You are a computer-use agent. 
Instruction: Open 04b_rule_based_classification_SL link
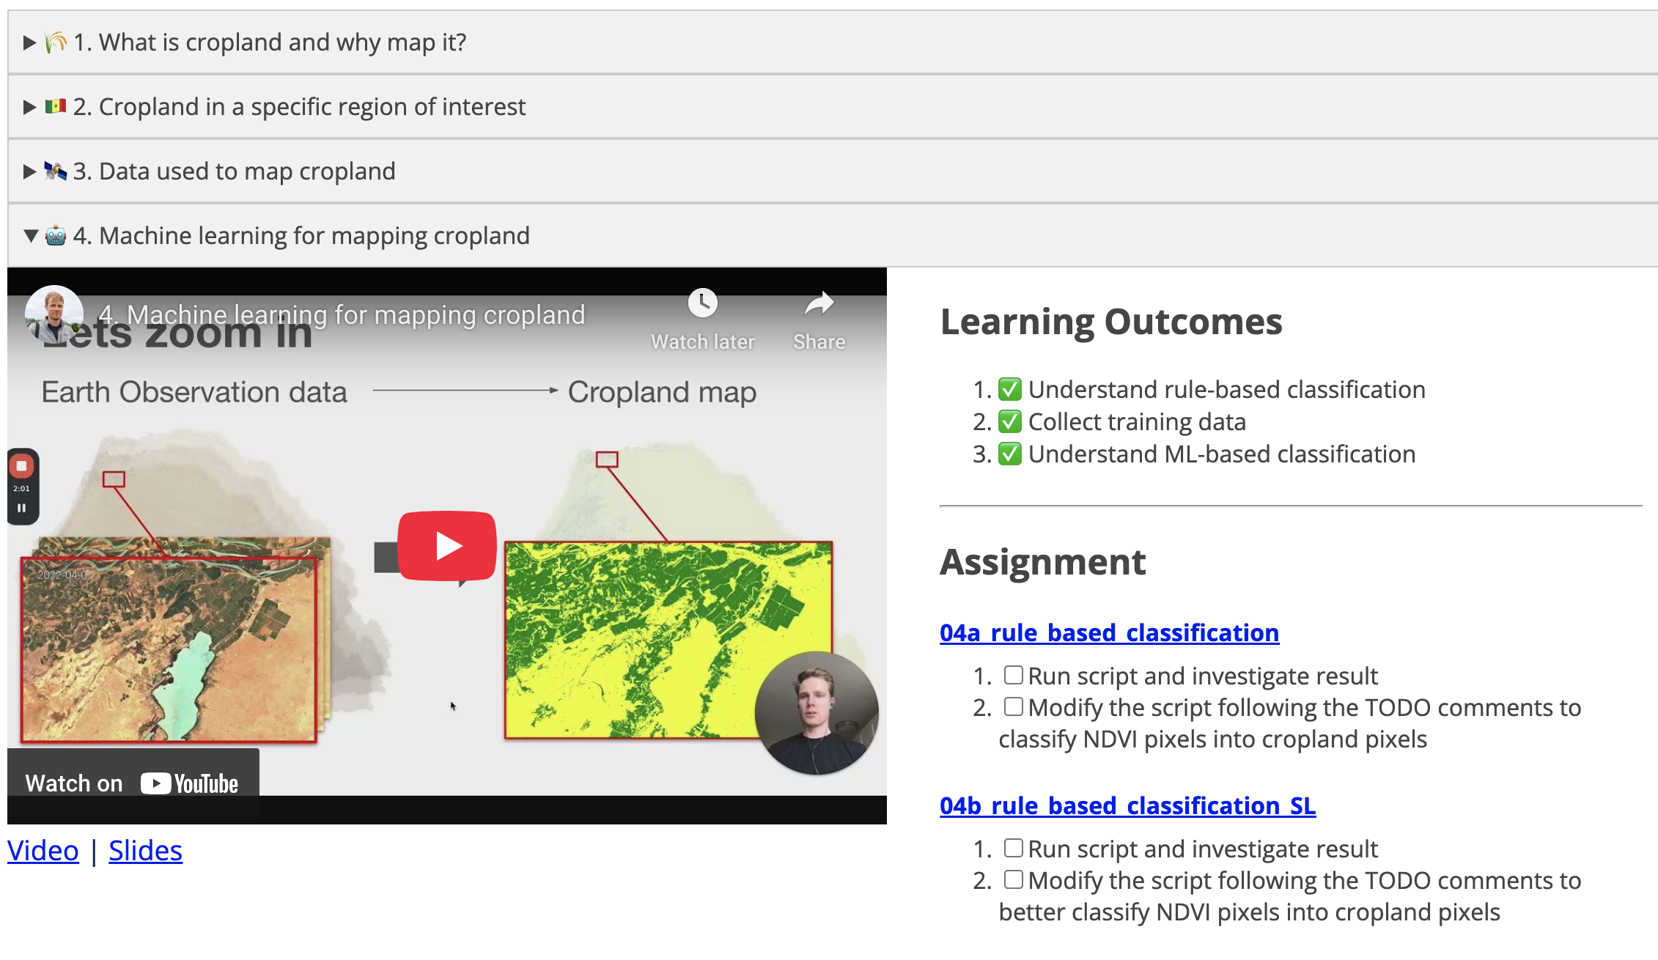click(x=1127, y=805)
